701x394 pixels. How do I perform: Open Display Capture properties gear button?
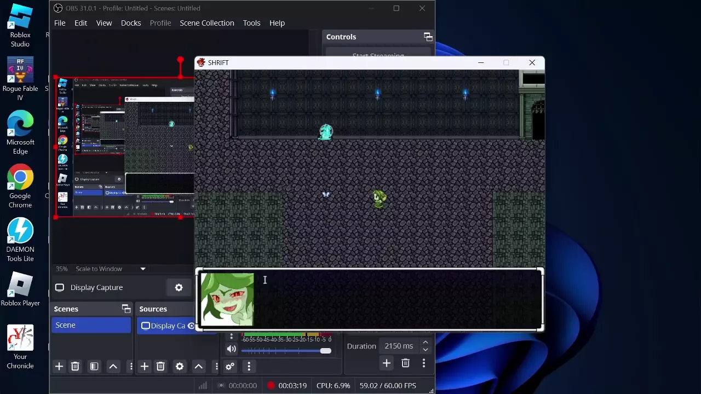179,288
